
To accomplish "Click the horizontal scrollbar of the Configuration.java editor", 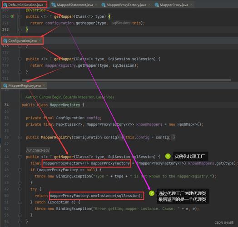I will [x=126, y=80].
